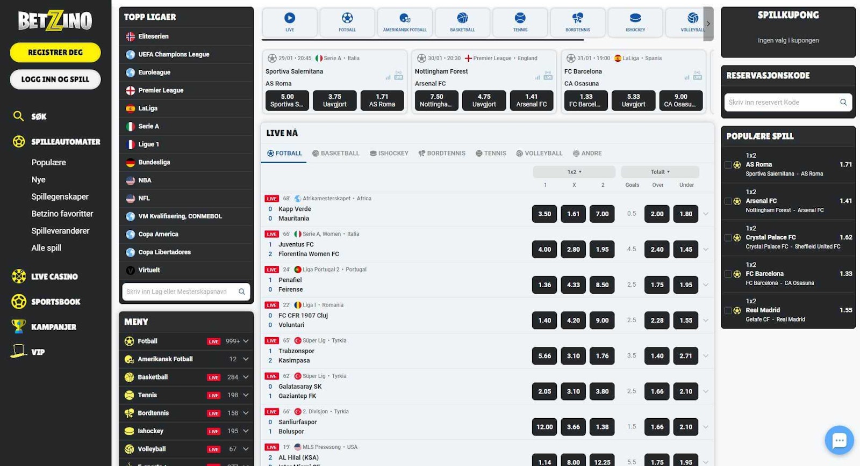The height and width of the screenshot is (466, 860).
Task: Open UEFA Champions League link
Action: (x=174, y=54)
